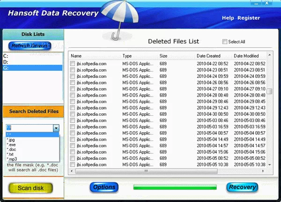Check the file dated 2010-04-23 08:51
The width and height of the screenshot is (281, 202).
[x=73, y=70]
